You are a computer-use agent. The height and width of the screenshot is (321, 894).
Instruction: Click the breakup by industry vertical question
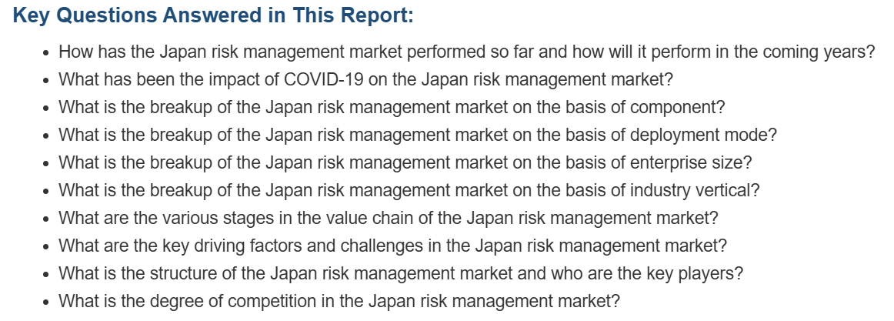pos(409,190)
